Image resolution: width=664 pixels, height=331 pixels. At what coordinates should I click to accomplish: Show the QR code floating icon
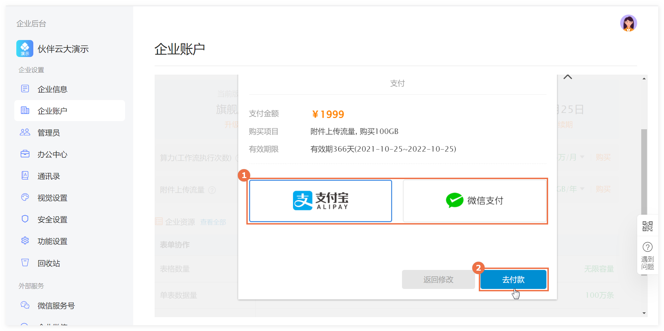coord(647,226)
